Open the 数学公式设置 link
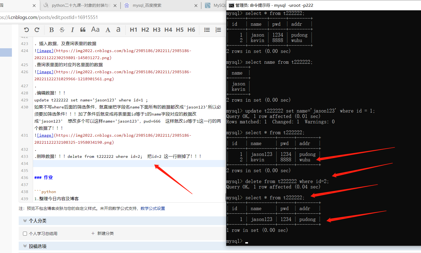This screenshot has height=253, width=421. (153, 209)
